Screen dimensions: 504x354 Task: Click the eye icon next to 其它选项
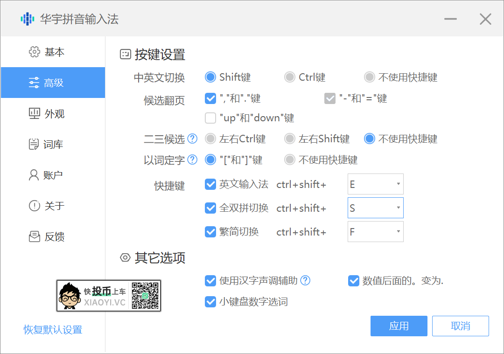tap(125, 257)
